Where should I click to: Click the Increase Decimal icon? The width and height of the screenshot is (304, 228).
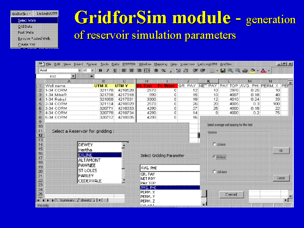click(x=178, y=71)
